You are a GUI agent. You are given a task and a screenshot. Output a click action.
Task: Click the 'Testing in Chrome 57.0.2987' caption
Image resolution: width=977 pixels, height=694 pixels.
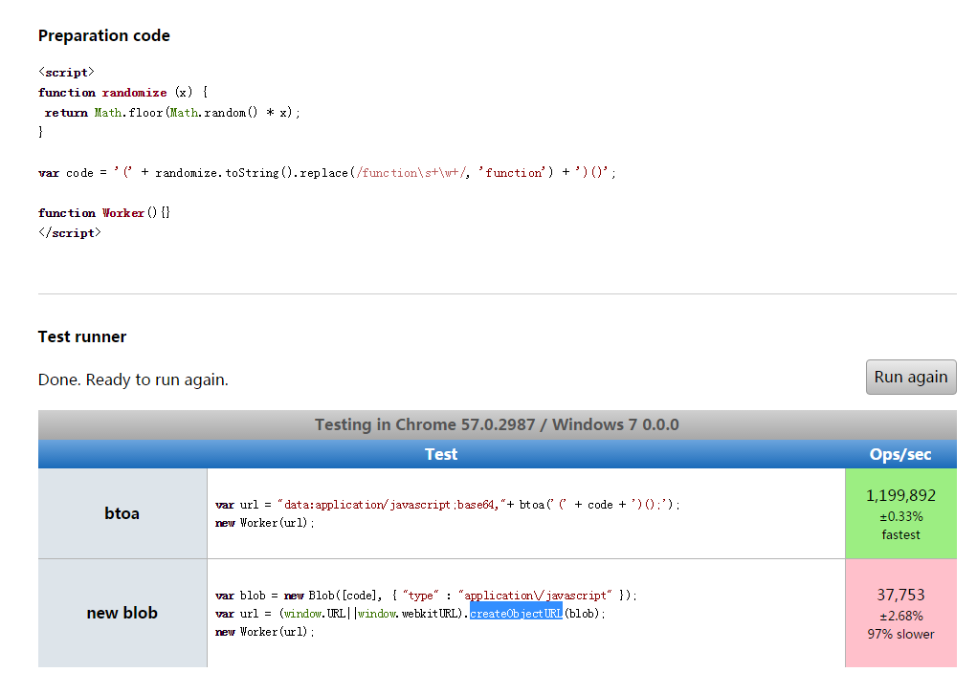pos(498,424)
